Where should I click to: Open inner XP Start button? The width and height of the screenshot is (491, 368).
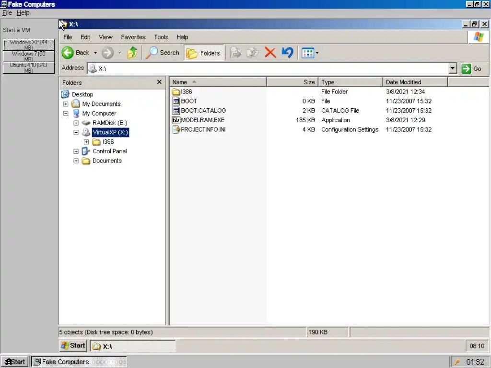[x=73, y=345]
